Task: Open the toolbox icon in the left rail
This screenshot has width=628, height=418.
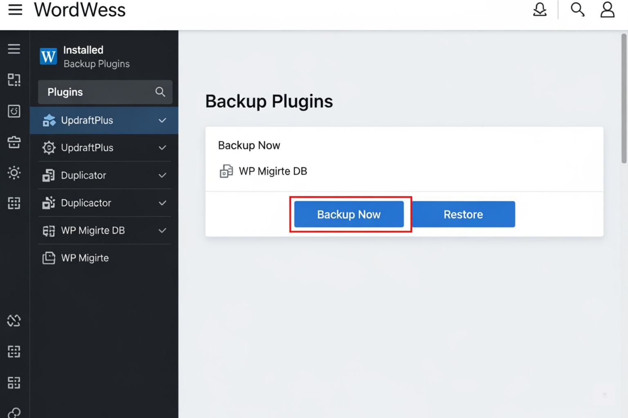Action: click(14, 142)
